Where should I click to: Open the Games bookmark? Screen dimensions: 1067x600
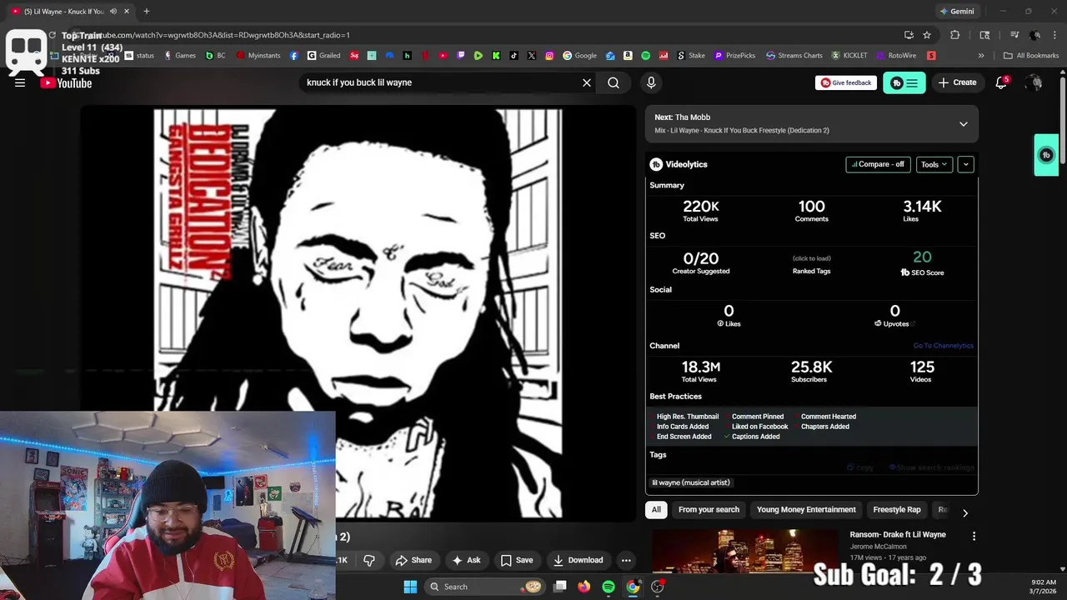click(180, 56)
